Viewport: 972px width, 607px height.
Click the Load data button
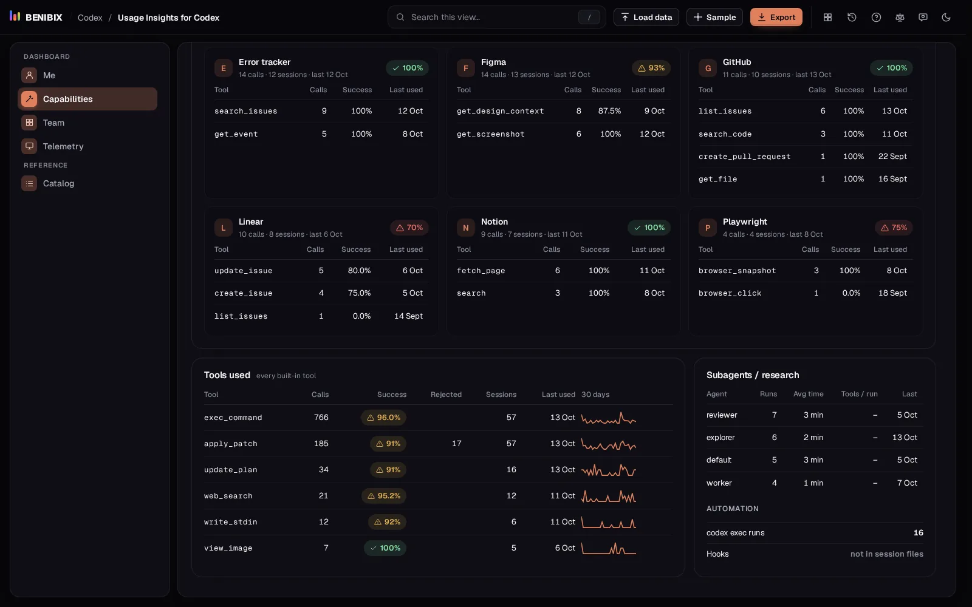click(646, 17)
